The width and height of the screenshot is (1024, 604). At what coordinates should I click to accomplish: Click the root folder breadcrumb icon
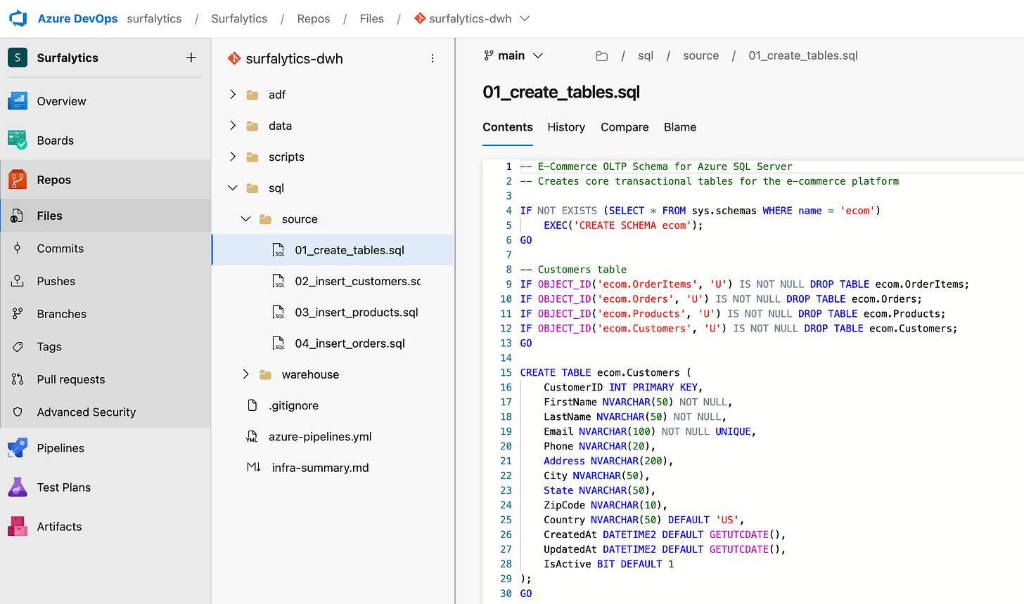601,56
